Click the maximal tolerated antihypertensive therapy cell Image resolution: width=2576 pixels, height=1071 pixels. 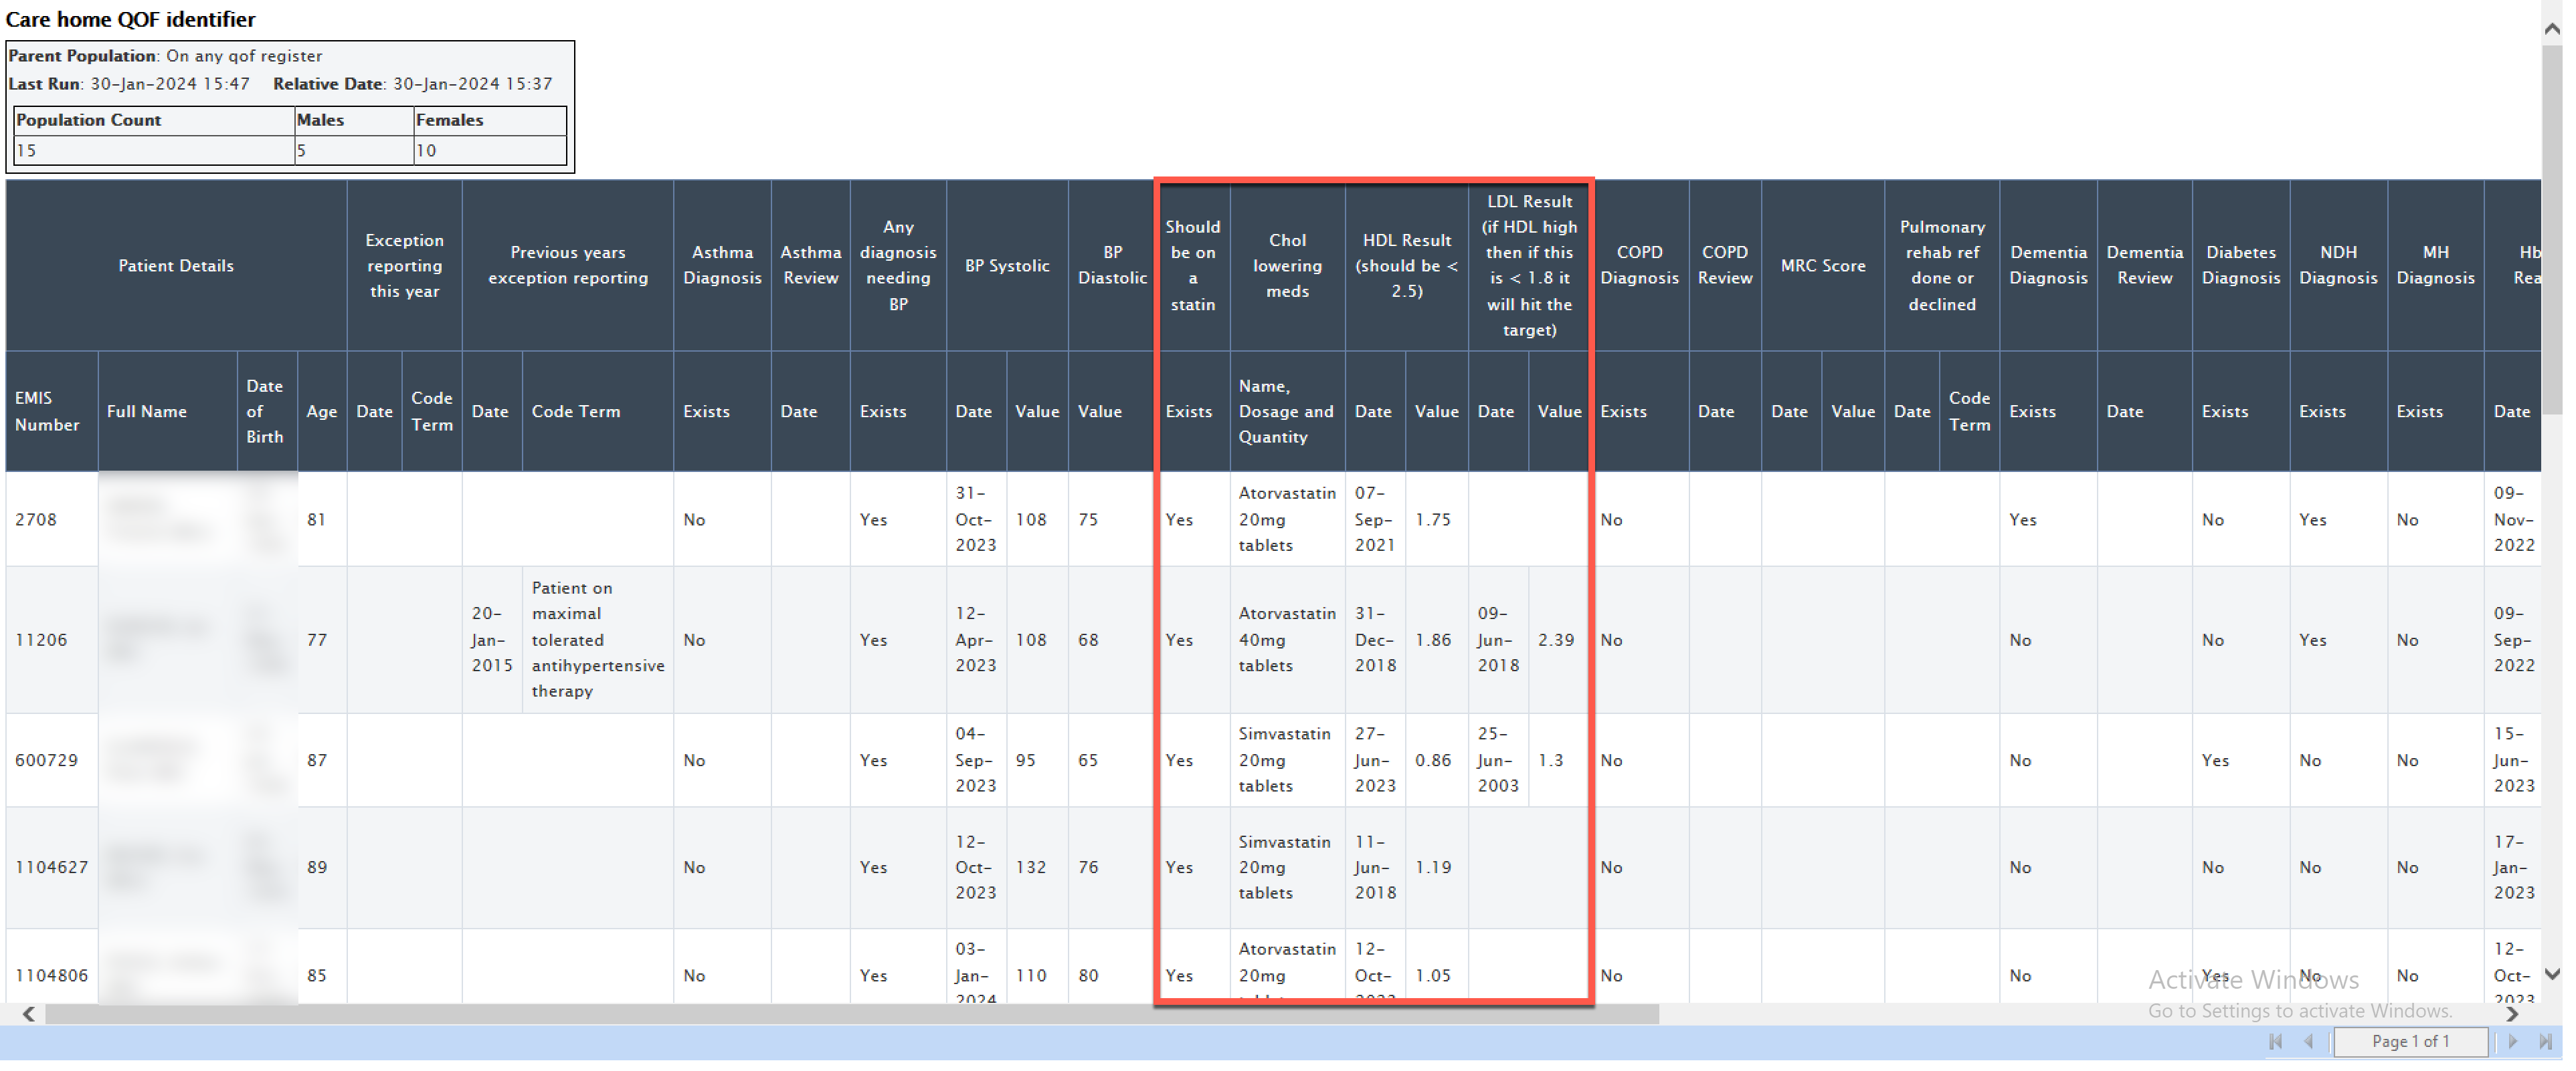[597, 639]
